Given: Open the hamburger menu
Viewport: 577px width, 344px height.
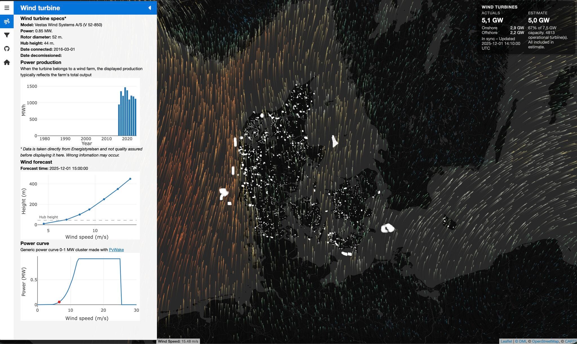Looking at the screenshot, I should tap(7, 8).
